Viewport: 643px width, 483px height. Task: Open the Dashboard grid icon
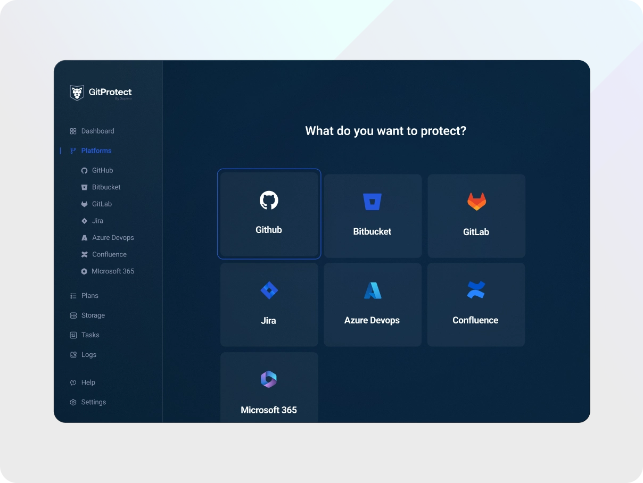(73, 131)
